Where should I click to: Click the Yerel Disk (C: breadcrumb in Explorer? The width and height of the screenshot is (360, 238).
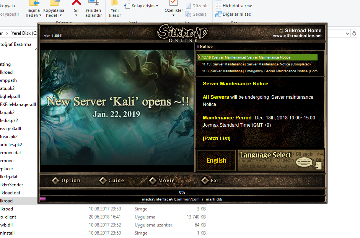(x=24, y=33)
